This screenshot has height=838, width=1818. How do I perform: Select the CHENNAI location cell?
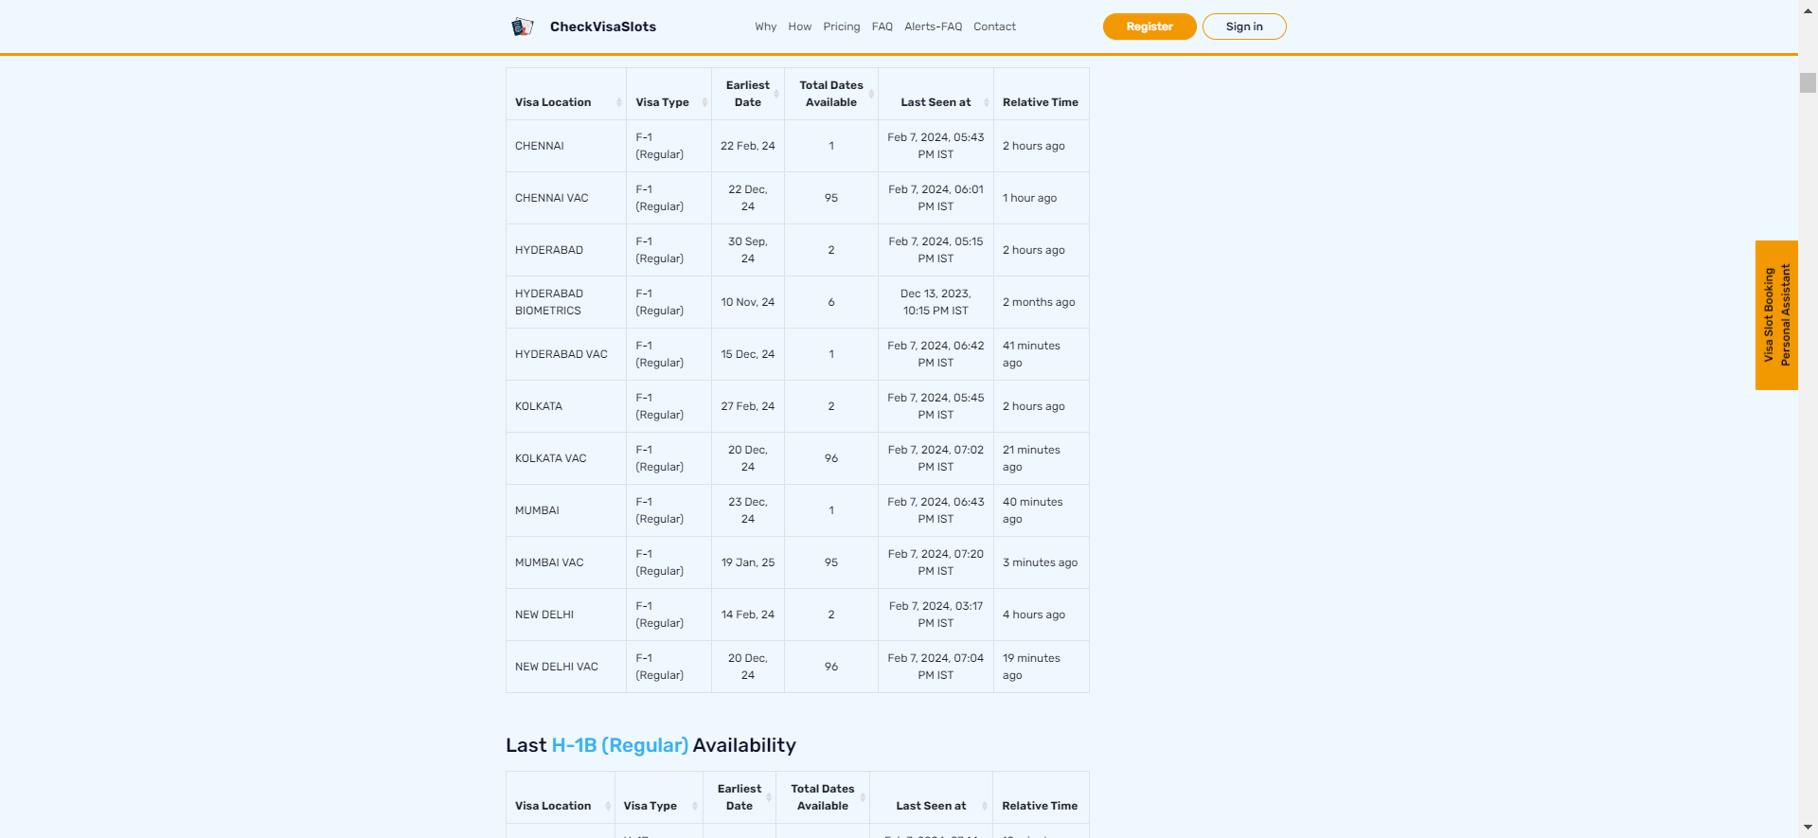566,146
